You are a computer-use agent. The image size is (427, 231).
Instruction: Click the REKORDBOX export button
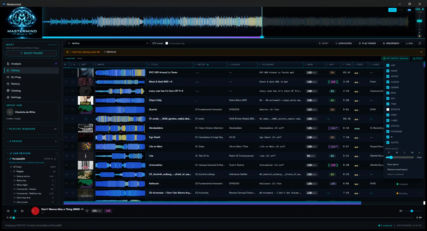(x=391, y=43)
